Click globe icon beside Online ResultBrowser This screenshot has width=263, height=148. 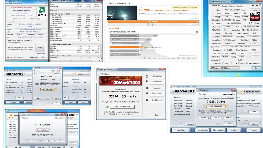pyautogui.click(x=107, y=107)
